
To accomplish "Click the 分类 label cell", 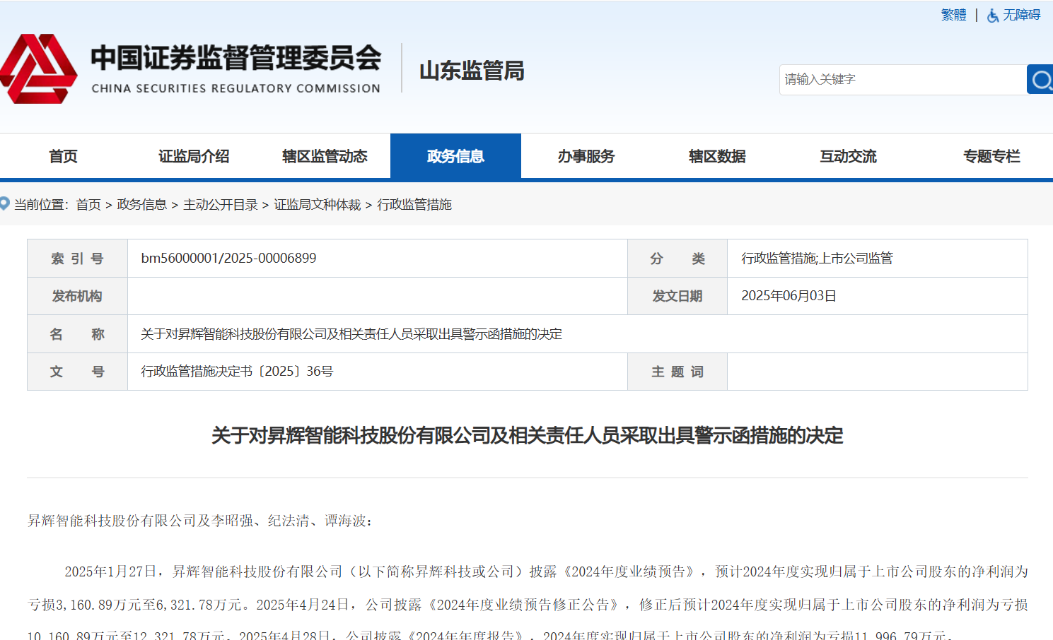I will (677, 259).
